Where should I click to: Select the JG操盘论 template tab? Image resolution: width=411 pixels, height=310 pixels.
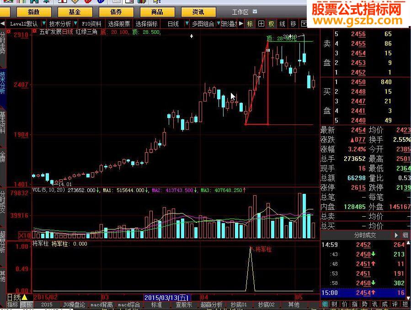click(74, 305)
